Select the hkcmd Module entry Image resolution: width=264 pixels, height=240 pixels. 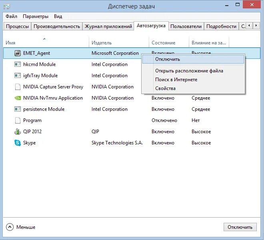pyautogui.click(x=39, y=64)
